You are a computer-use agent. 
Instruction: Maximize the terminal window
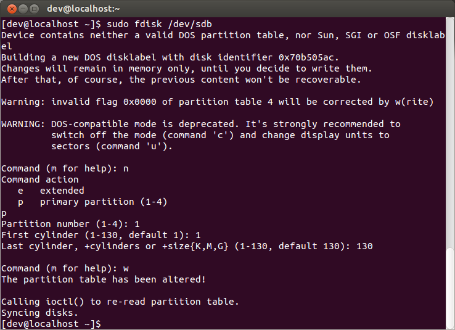point(35,9)
